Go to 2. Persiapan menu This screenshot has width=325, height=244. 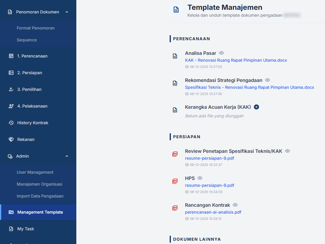[x=30, y=73]
